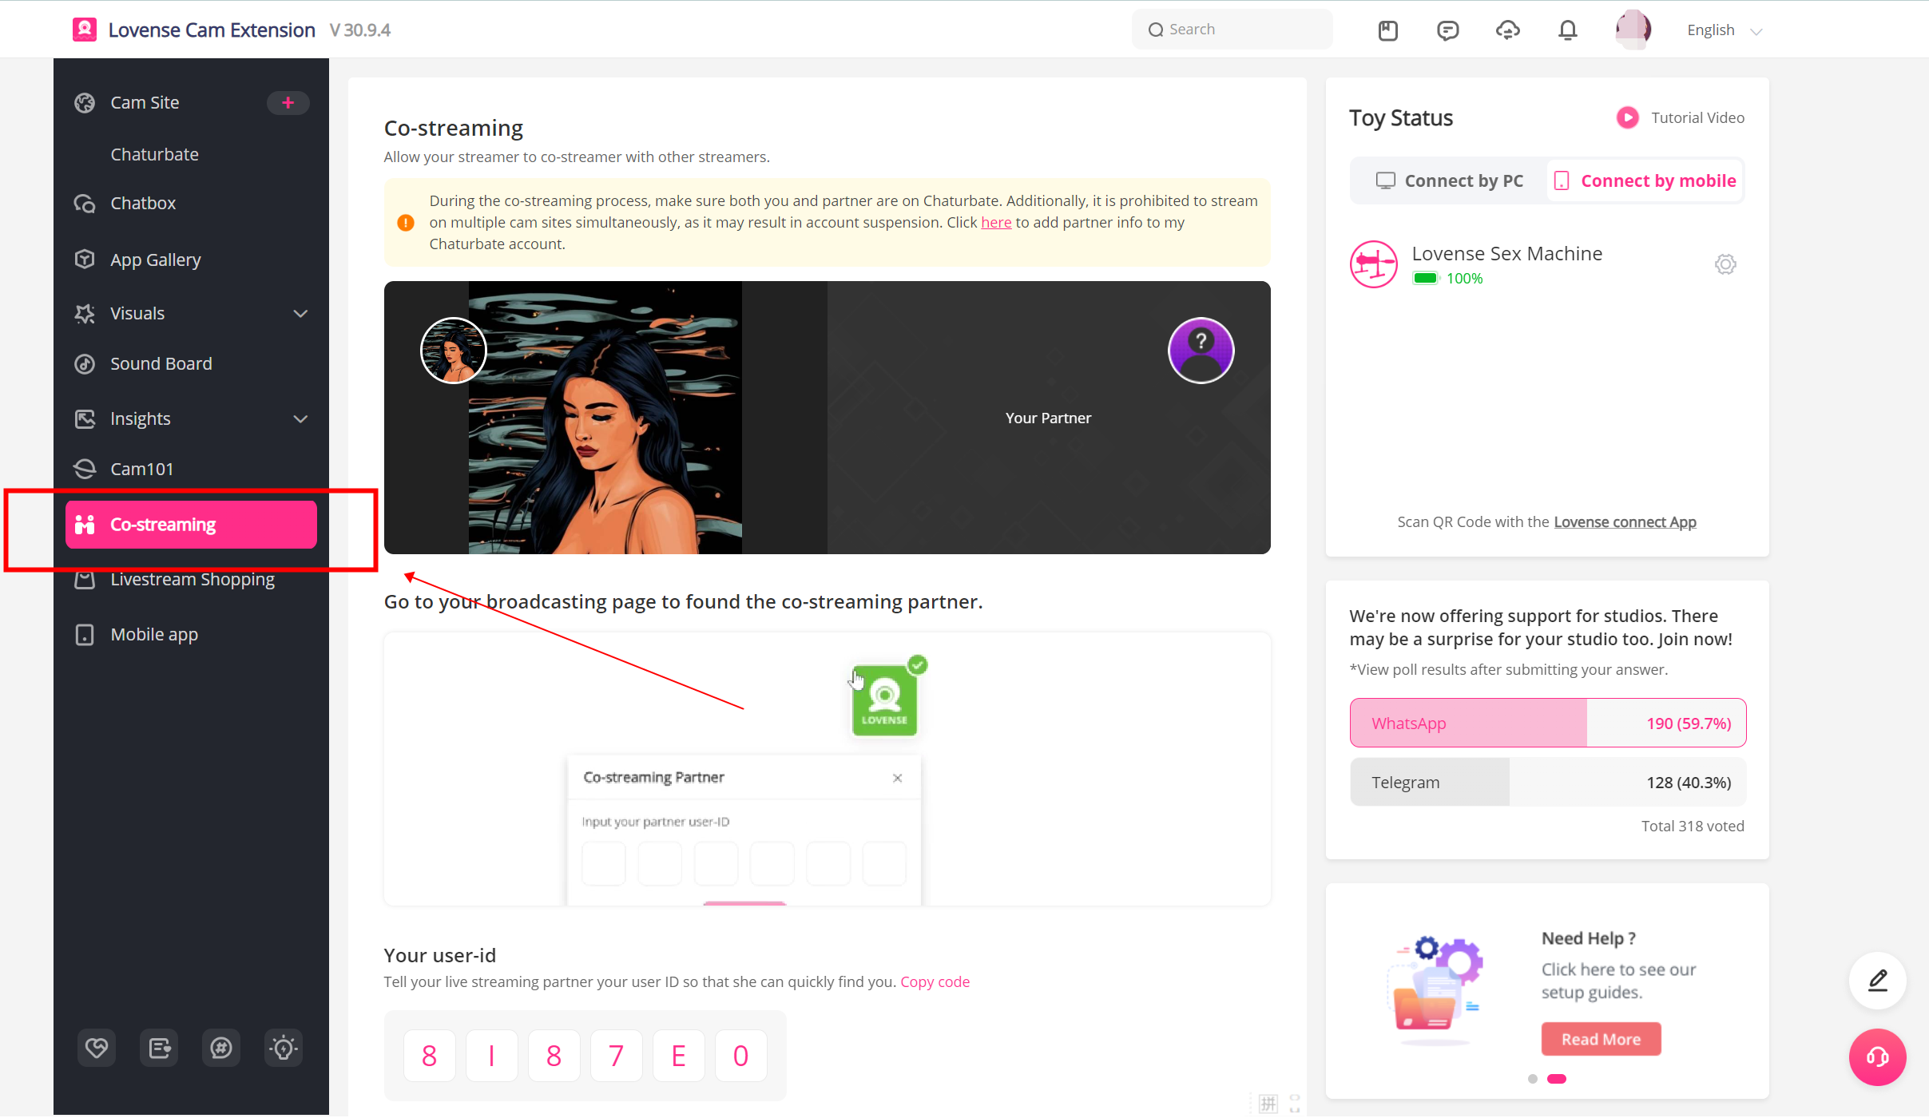Open Chaturbate in sidebar
This screenshot has height=1118, width=1929.
pyautogui.click(x=154, y=154)
